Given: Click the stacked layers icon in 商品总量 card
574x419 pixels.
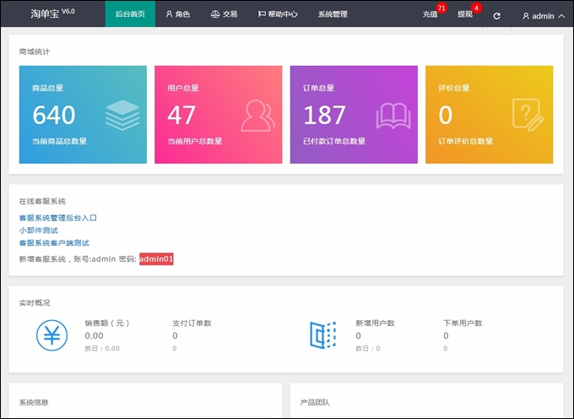Looking at the screenshot, I should (122, 116).
